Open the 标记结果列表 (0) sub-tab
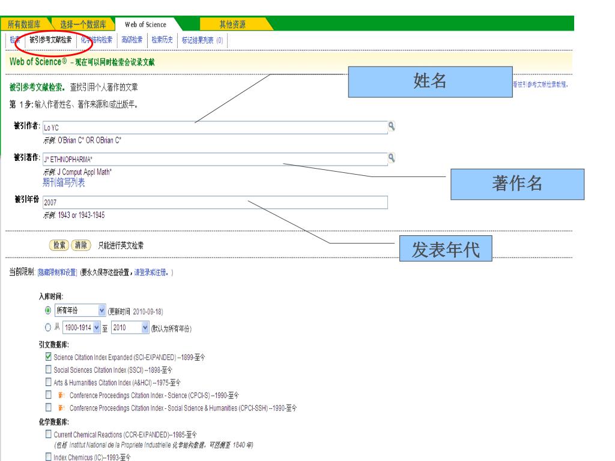Image resolution: width=615 pixels, height=461 pixels. (x=202, y=40)
